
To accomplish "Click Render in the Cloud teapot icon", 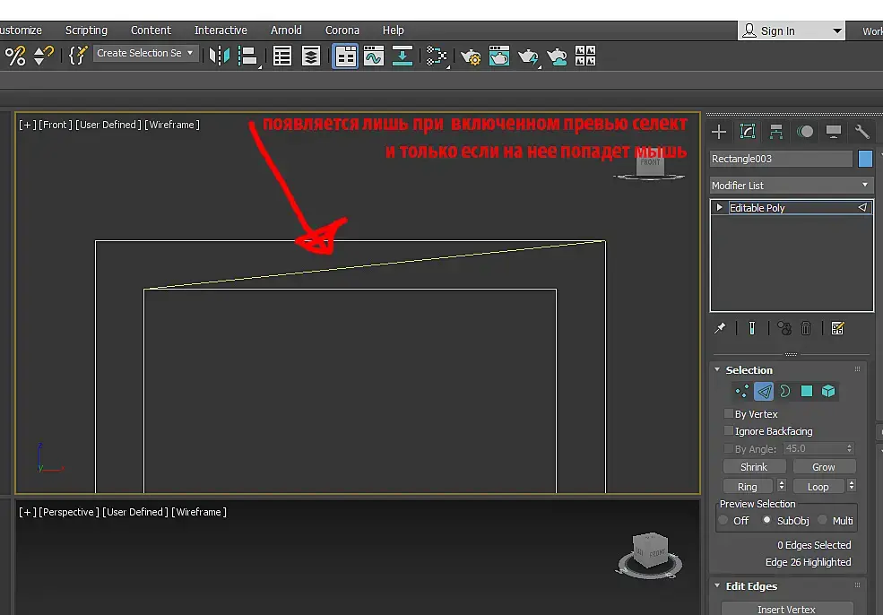I will (557, 56).
